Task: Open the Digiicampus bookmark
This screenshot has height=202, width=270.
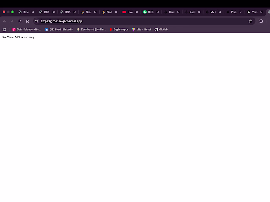Action: click(x=119, y=30)
